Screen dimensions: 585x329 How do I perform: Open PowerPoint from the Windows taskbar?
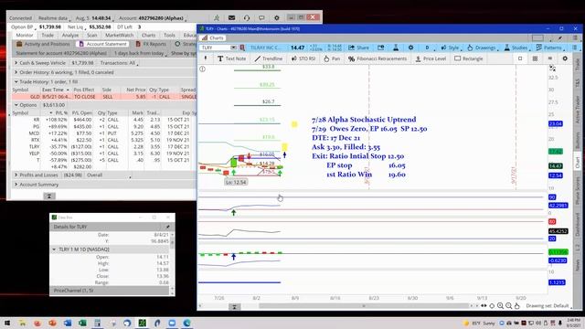point(52,323)
